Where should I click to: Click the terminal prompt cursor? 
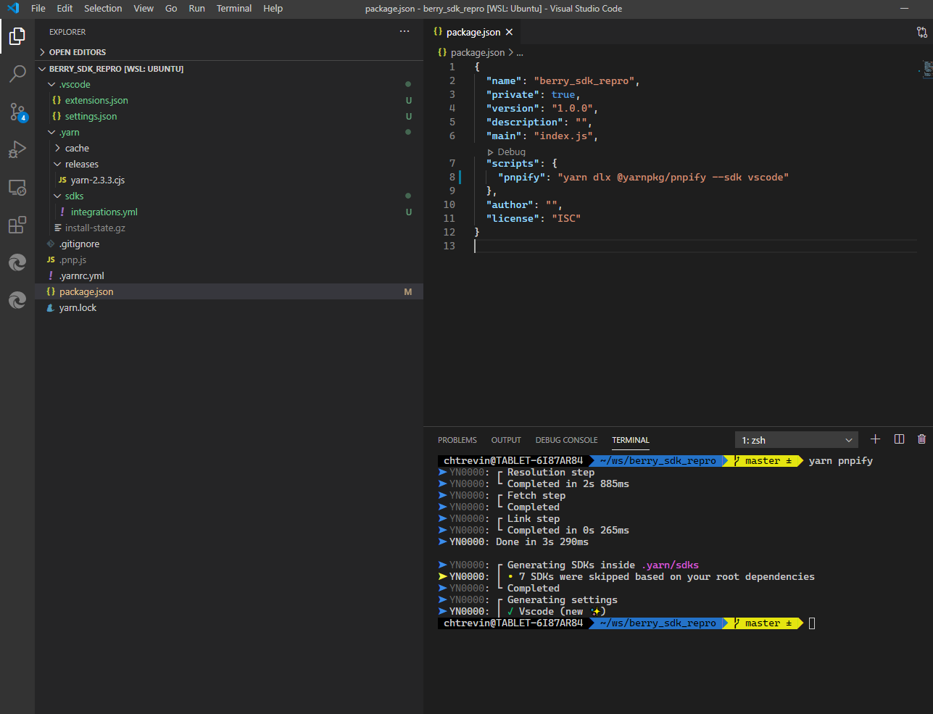pos(812,623)
